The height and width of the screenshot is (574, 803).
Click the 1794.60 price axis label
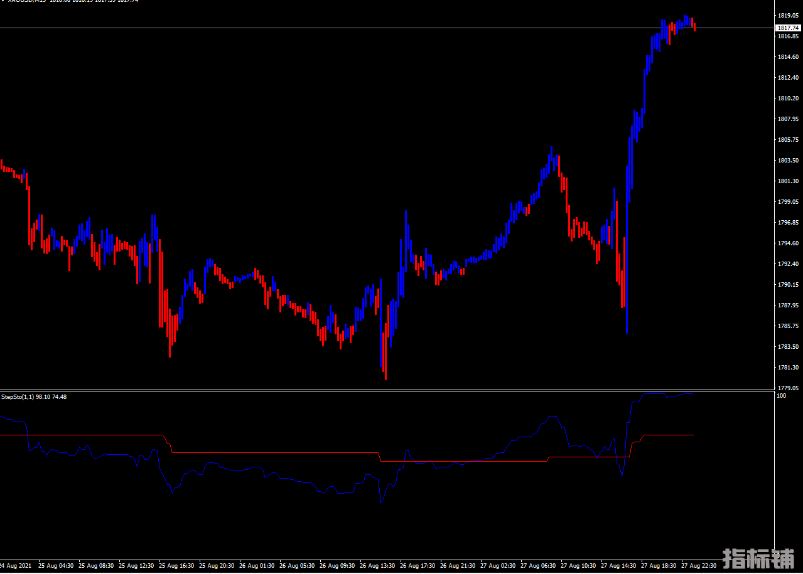(x=787, y=243)
